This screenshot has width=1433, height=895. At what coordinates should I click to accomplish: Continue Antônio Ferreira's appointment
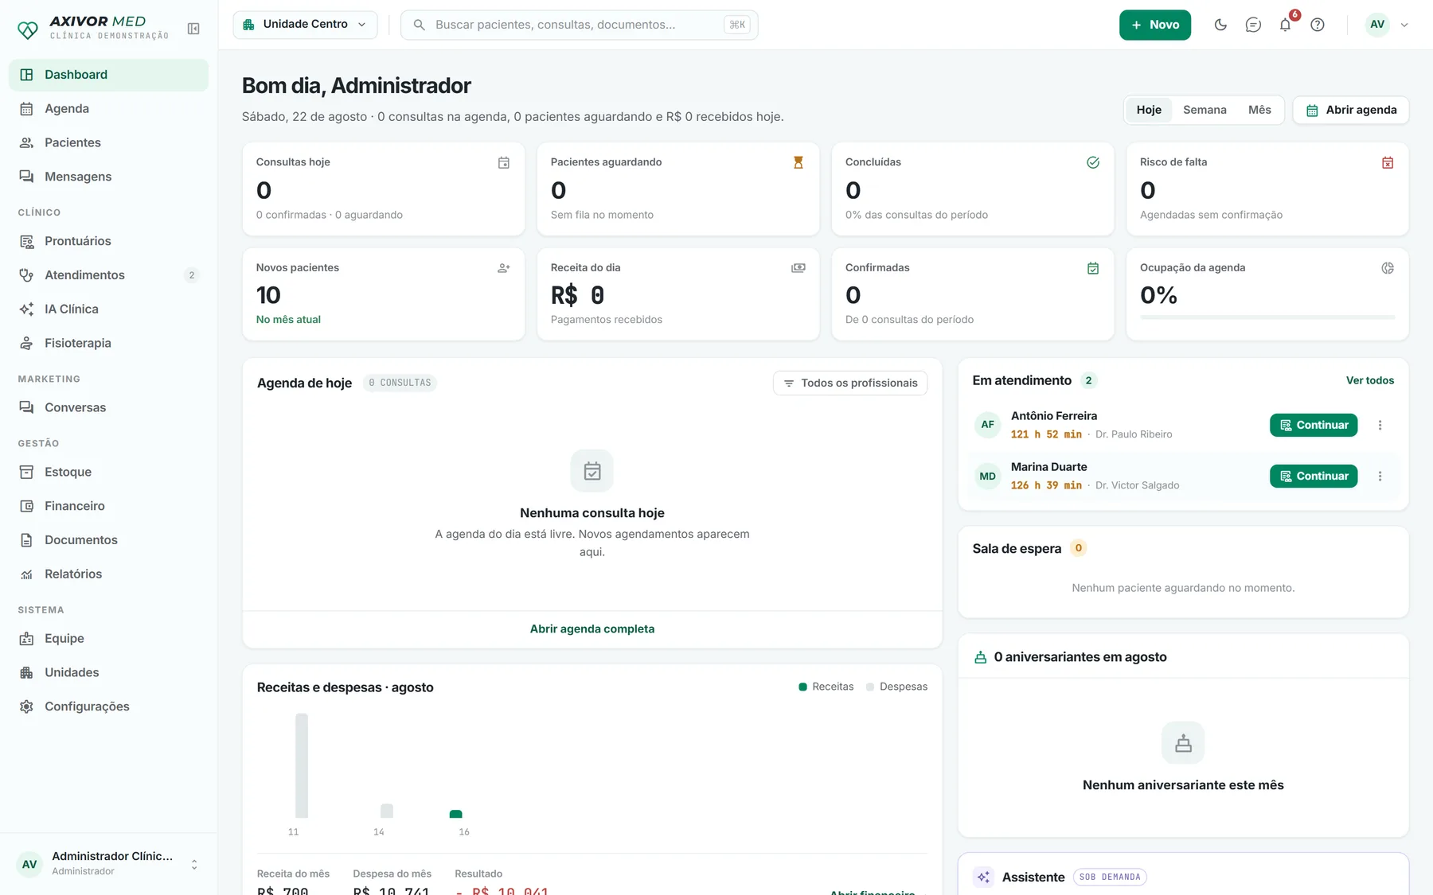tap(1314, 425)
